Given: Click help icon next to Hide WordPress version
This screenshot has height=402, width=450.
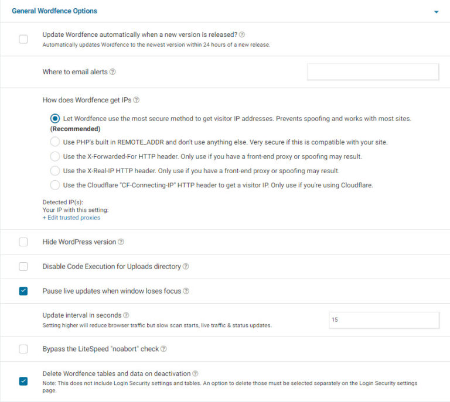Looking at the screenshot, I should (x=121, y=242).
